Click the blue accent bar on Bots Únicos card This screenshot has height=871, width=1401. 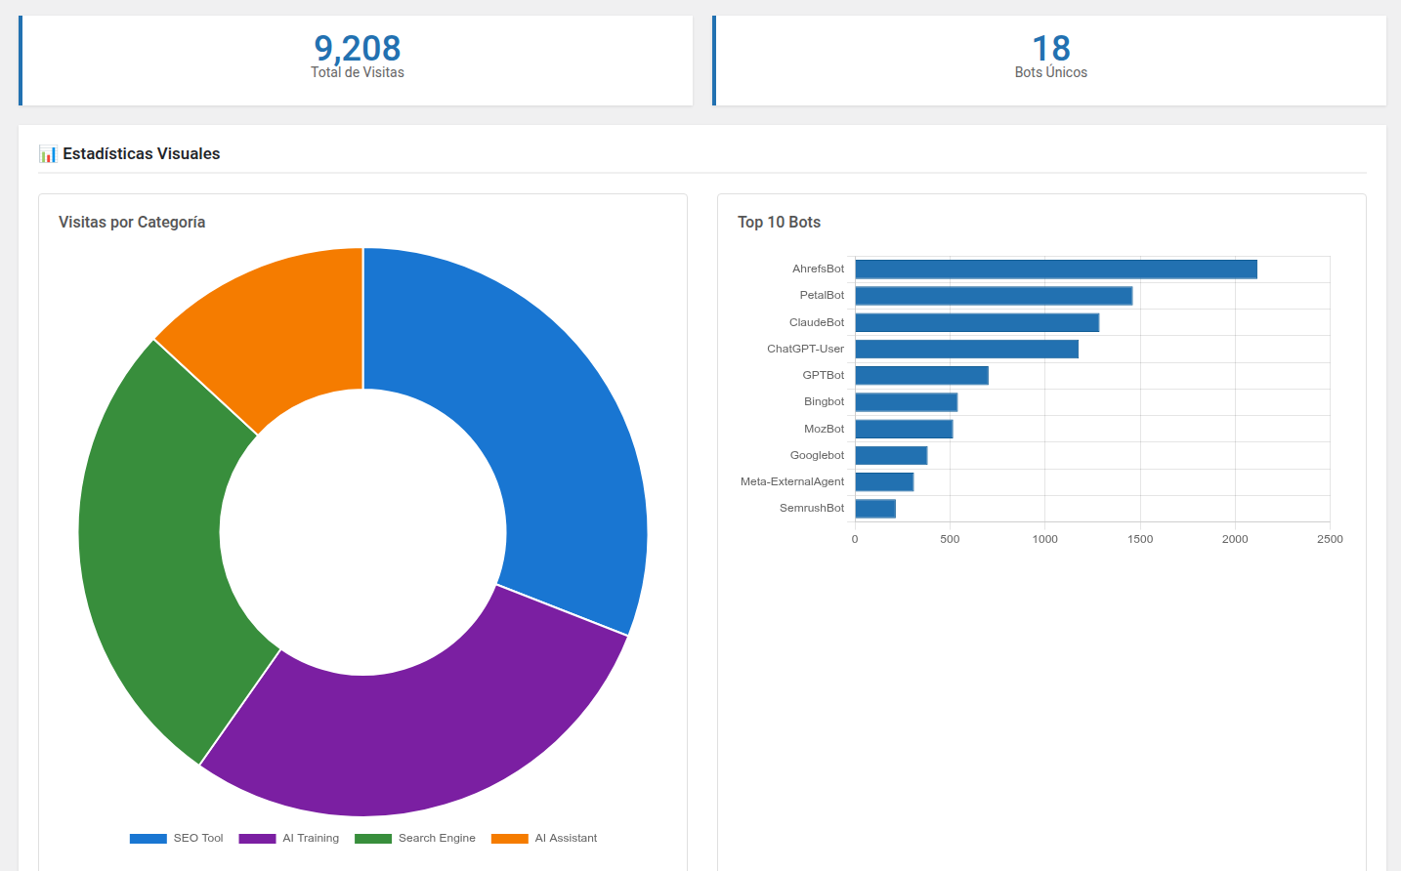pos(714,59)
